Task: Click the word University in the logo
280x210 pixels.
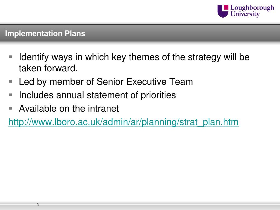Action: pos(245,14)
